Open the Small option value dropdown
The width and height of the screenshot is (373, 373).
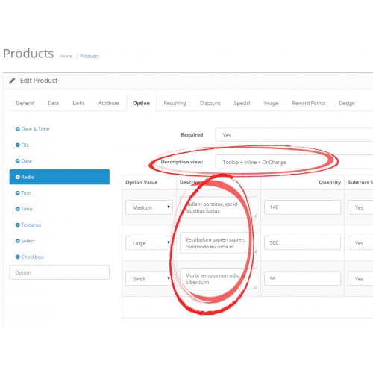tap(149, 278)
